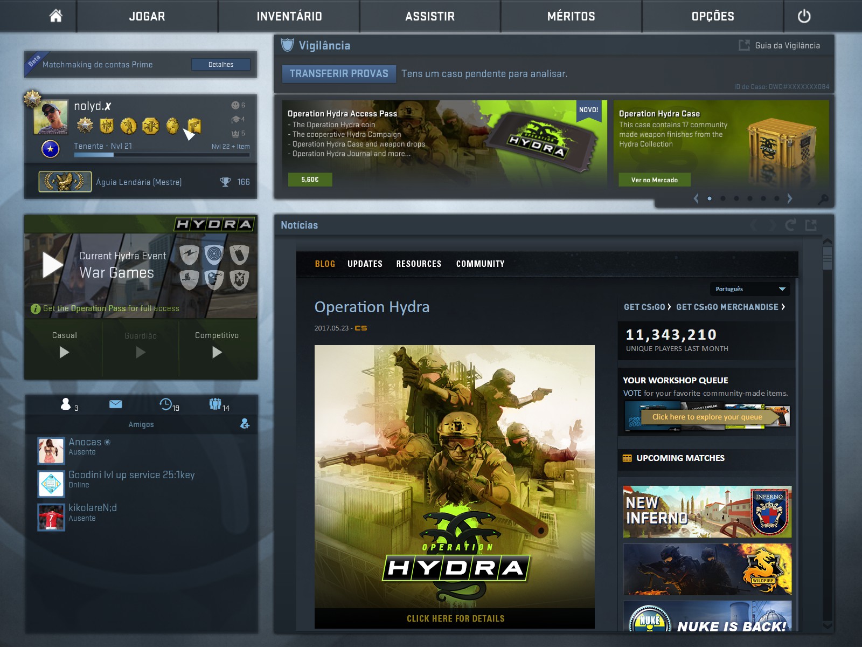
Task: Click the Águia Lendária rank badge
Action: coord(65,182)
